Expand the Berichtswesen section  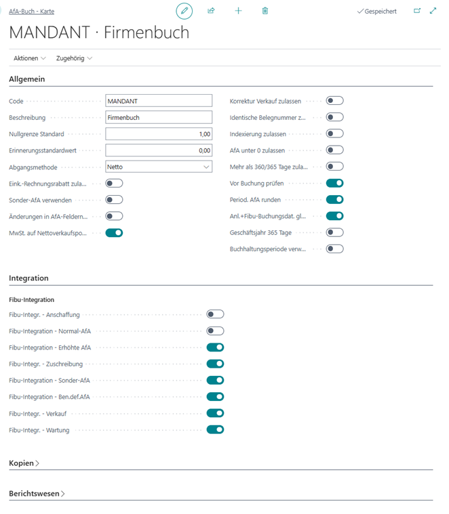[37, 494]
